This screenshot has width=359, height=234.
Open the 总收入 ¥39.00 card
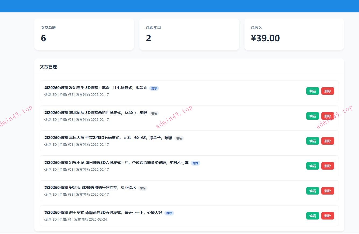tap(294, 34)
